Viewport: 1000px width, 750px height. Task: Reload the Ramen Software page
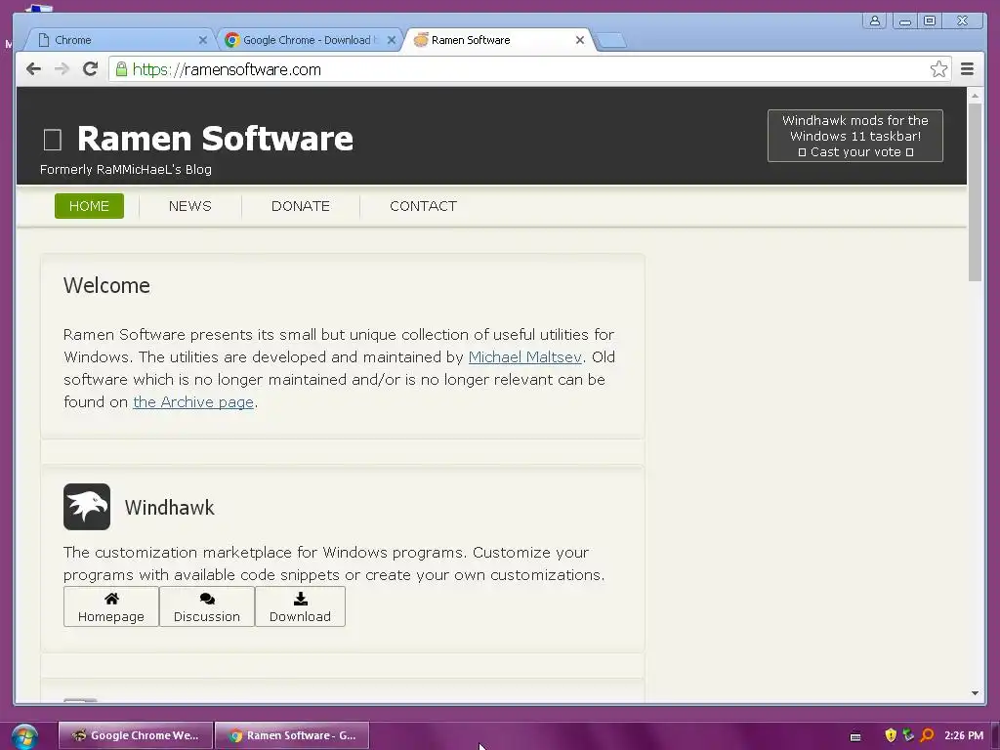[90, 69]
